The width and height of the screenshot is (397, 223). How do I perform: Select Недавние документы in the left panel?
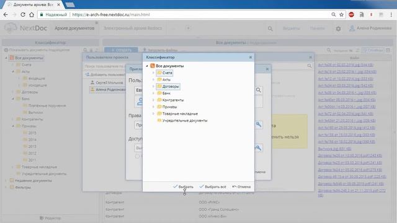click(x=31, y=180)
